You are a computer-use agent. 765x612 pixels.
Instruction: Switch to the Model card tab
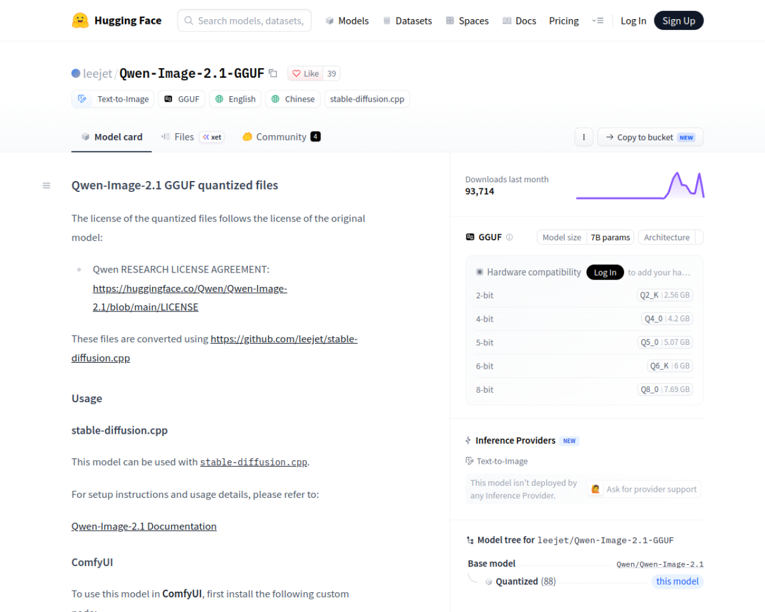click(112, 137)
